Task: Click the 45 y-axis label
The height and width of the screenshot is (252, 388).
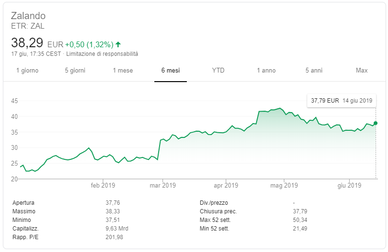Action: tap(14, 101)
